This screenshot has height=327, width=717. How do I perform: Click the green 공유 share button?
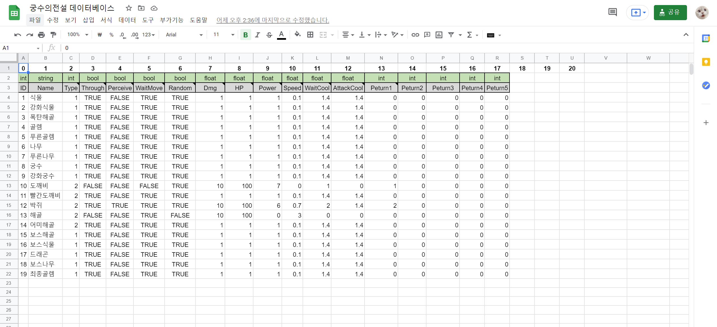670,13
